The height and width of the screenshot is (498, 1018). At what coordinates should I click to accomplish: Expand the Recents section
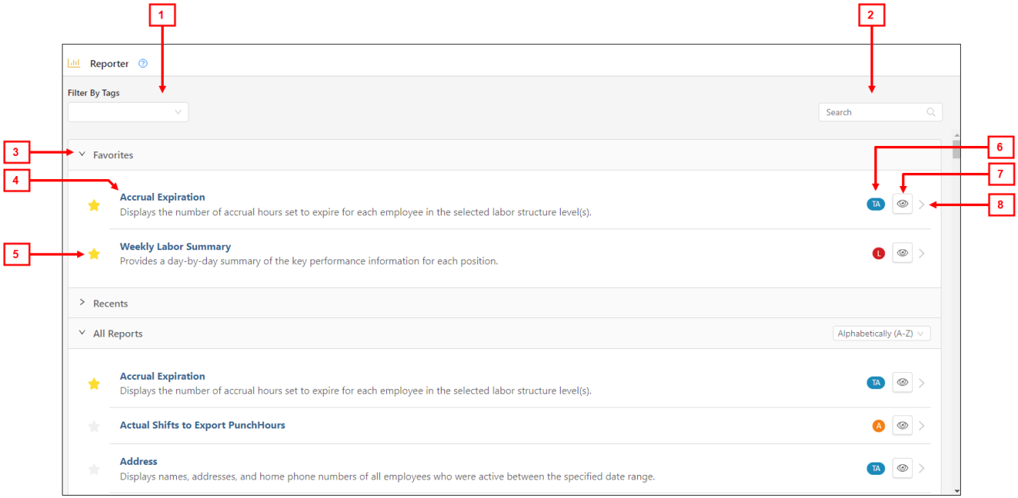pyautogui.click(x=83, y=303)
